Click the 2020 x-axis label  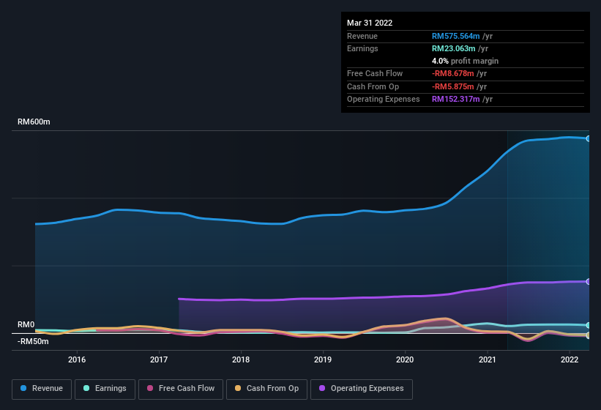click(x=405, y=359)
